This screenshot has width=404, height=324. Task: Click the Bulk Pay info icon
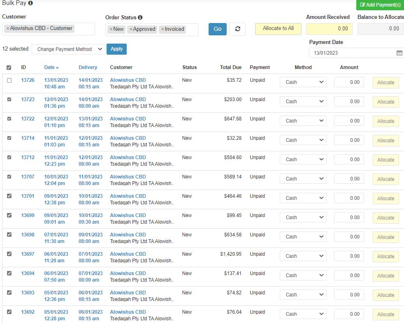click(30, 3)
